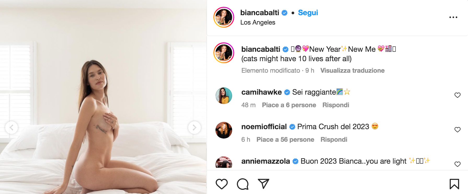View Piace a 56 persone likes
The image size is (468, 194).
tap(285, 140)
